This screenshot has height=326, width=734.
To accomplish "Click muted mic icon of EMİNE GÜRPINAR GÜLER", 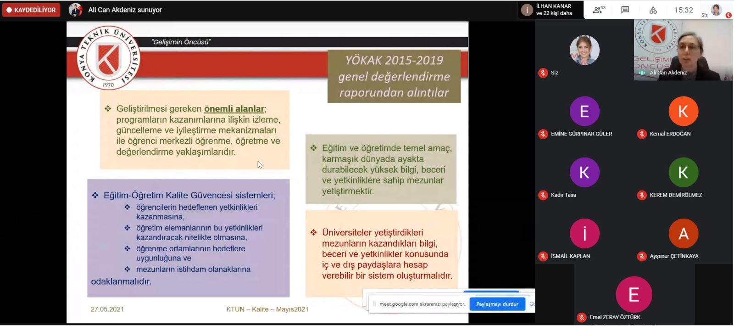I will click(x=543, y=134).
